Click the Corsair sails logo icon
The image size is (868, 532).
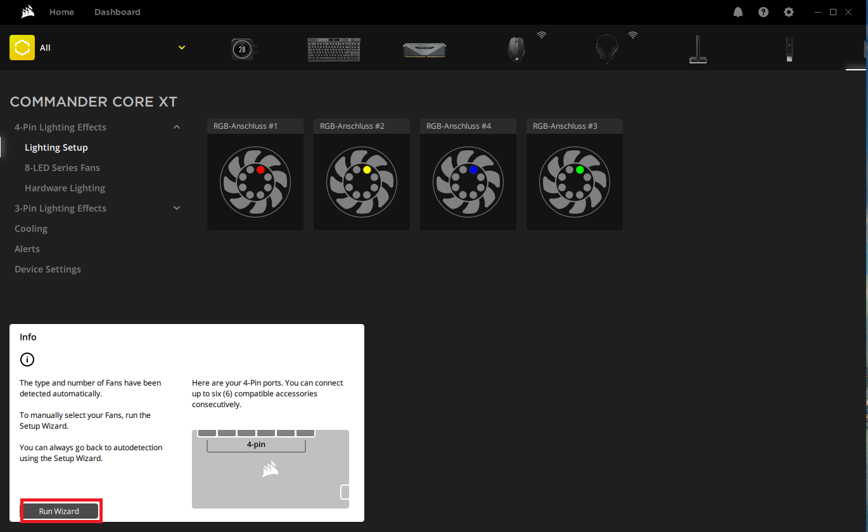tap(27, 12)
